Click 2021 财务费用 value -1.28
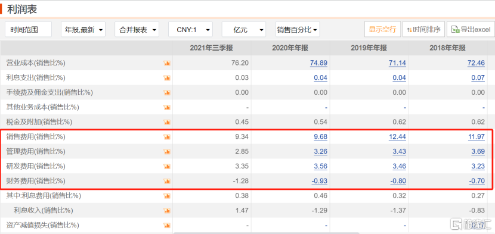The image size is (495, 234). (x=240, y=182)
